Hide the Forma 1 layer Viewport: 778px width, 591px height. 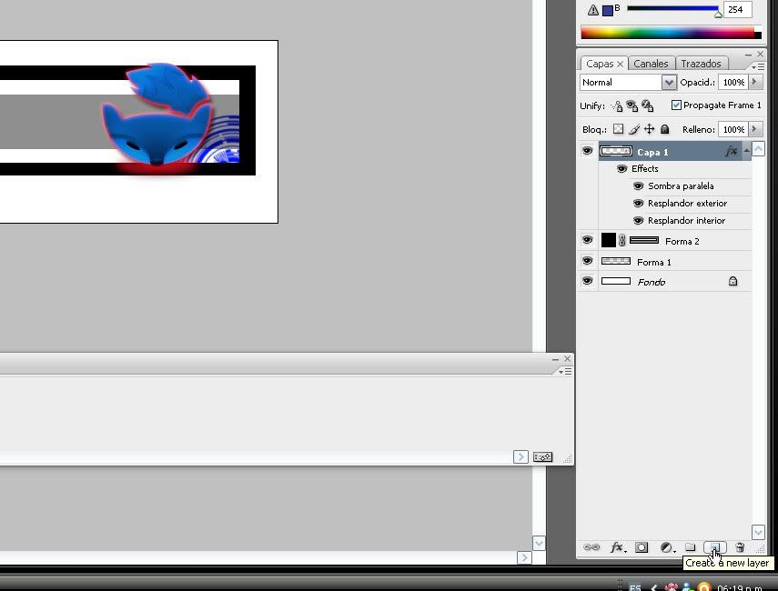point(588,261)
